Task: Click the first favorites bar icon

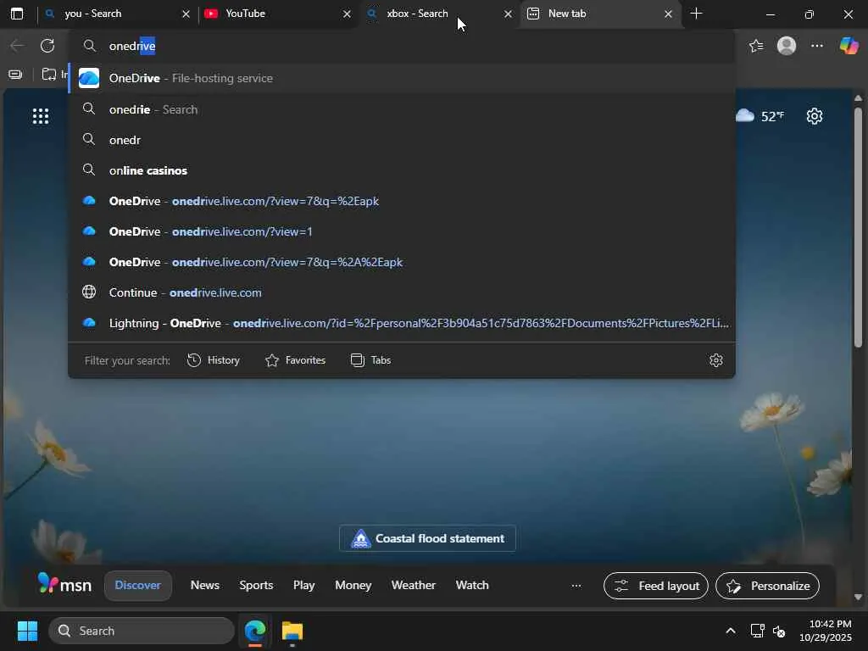Action: pyautogui.click(x=15, y=75)
